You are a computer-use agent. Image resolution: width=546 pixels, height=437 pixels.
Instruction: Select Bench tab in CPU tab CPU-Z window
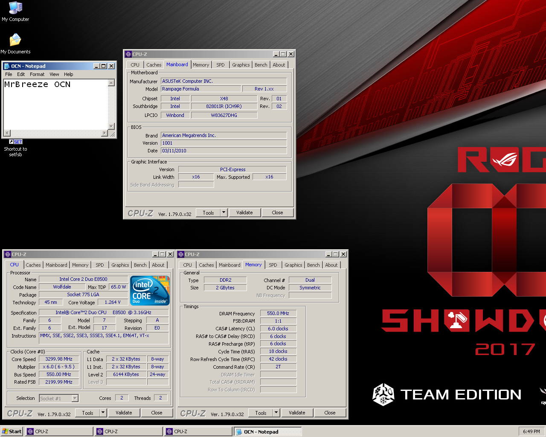(140, 265)
